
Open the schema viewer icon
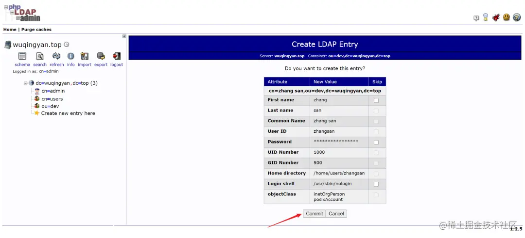pyautogui.click(x=22, y=56)
